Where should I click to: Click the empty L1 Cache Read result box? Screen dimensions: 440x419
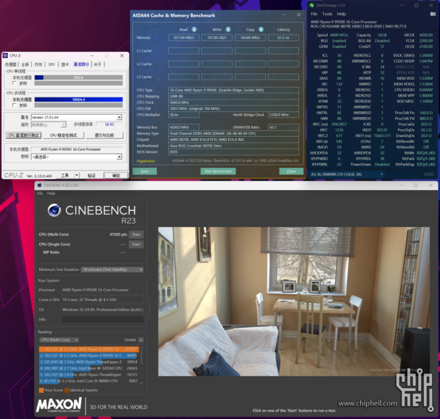tap(184, 51)
